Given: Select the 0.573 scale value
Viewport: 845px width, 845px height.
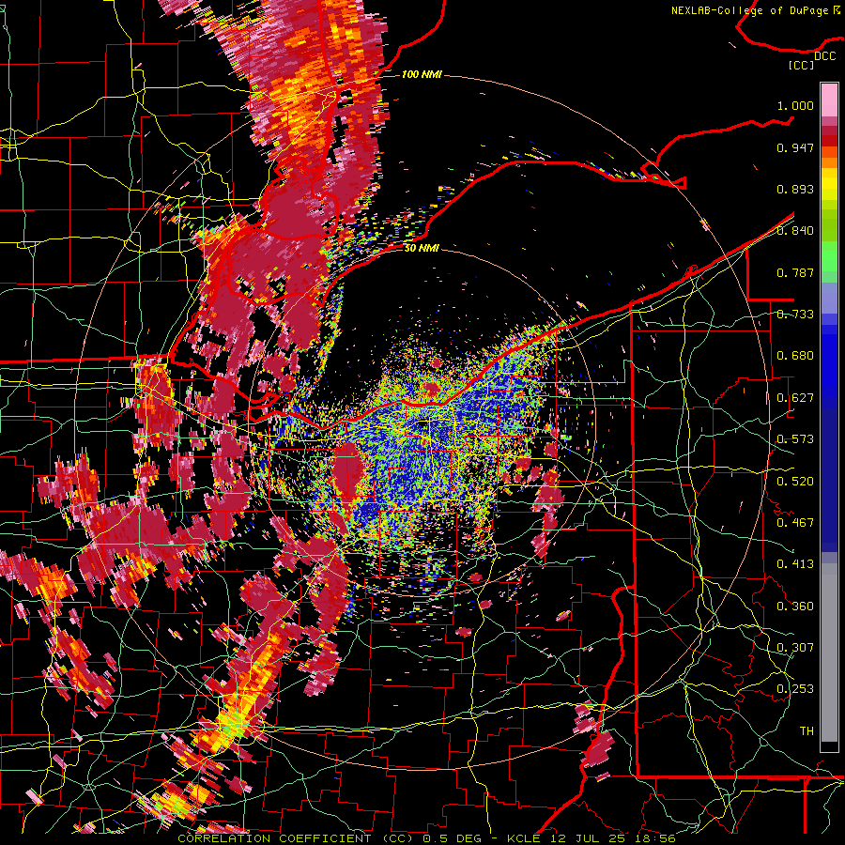Looking at the screenshot, I should coord(795,439).
